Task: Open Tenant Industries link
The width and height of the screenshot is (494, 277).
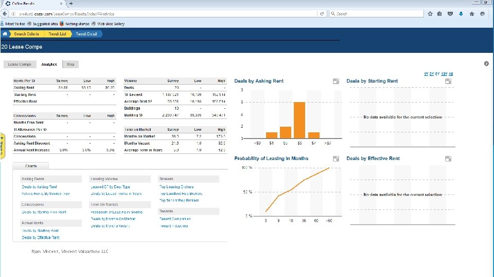Action: [173, 226]
